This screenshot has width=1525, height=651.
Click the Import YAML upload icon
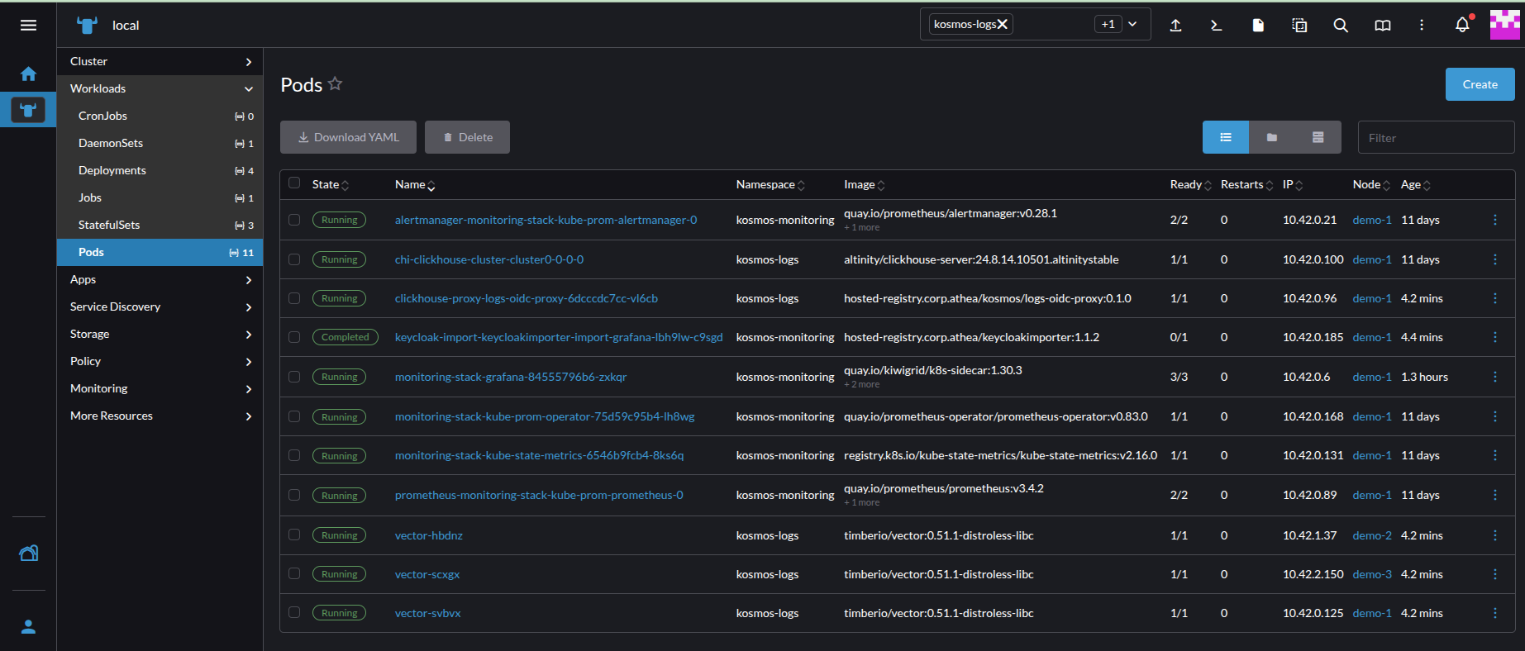coord(1175,26)
